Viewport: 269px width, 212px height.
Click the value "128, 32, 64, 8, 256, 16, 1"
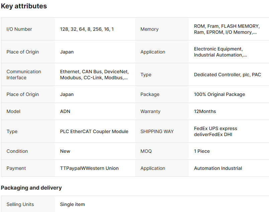click(x=87, y=29)
